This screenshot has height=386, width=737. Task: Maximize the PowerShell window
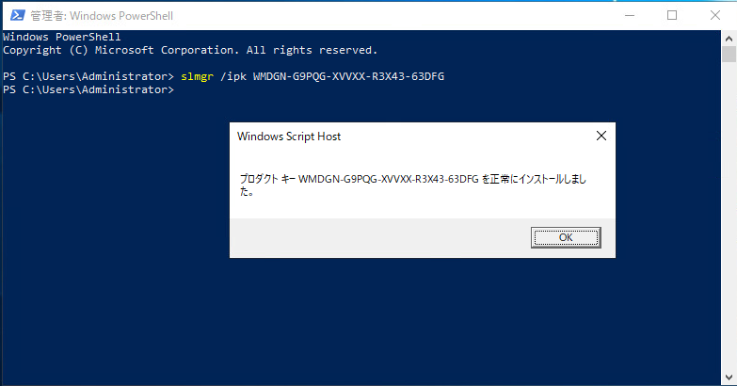point(672,15)
